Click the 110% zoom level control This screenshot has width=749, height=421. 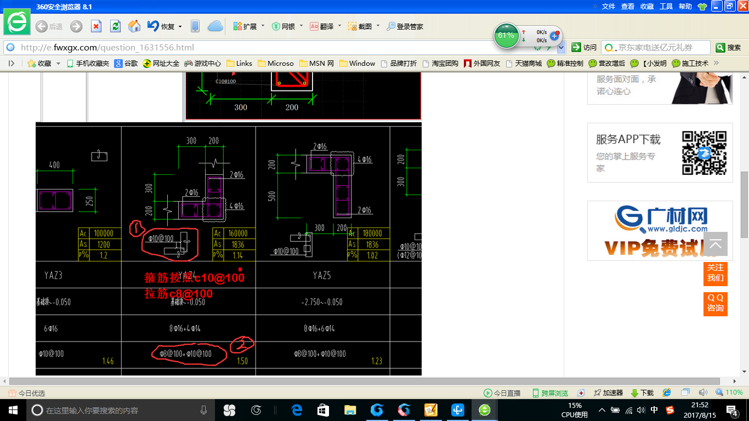tap(729, 393)
